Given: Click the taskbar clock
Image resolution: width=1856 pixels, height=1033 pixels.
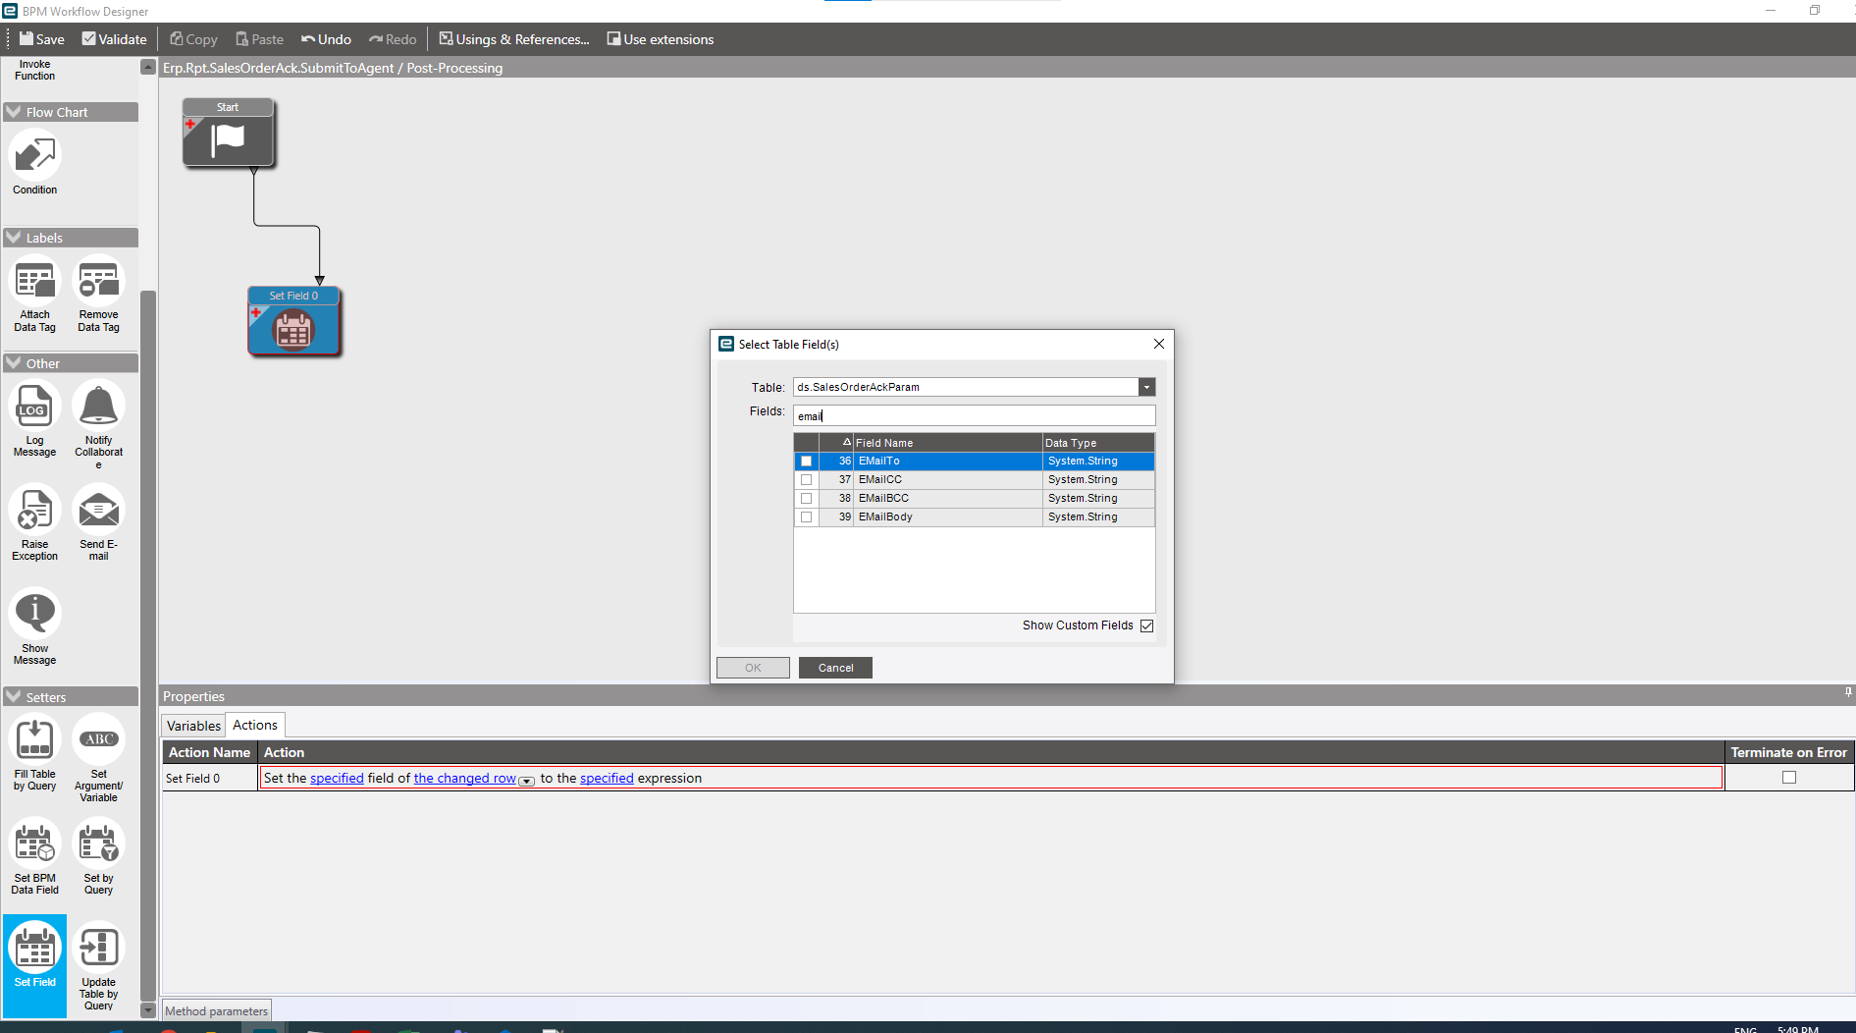Looking at the screenshot, I should (1798, 1029).
